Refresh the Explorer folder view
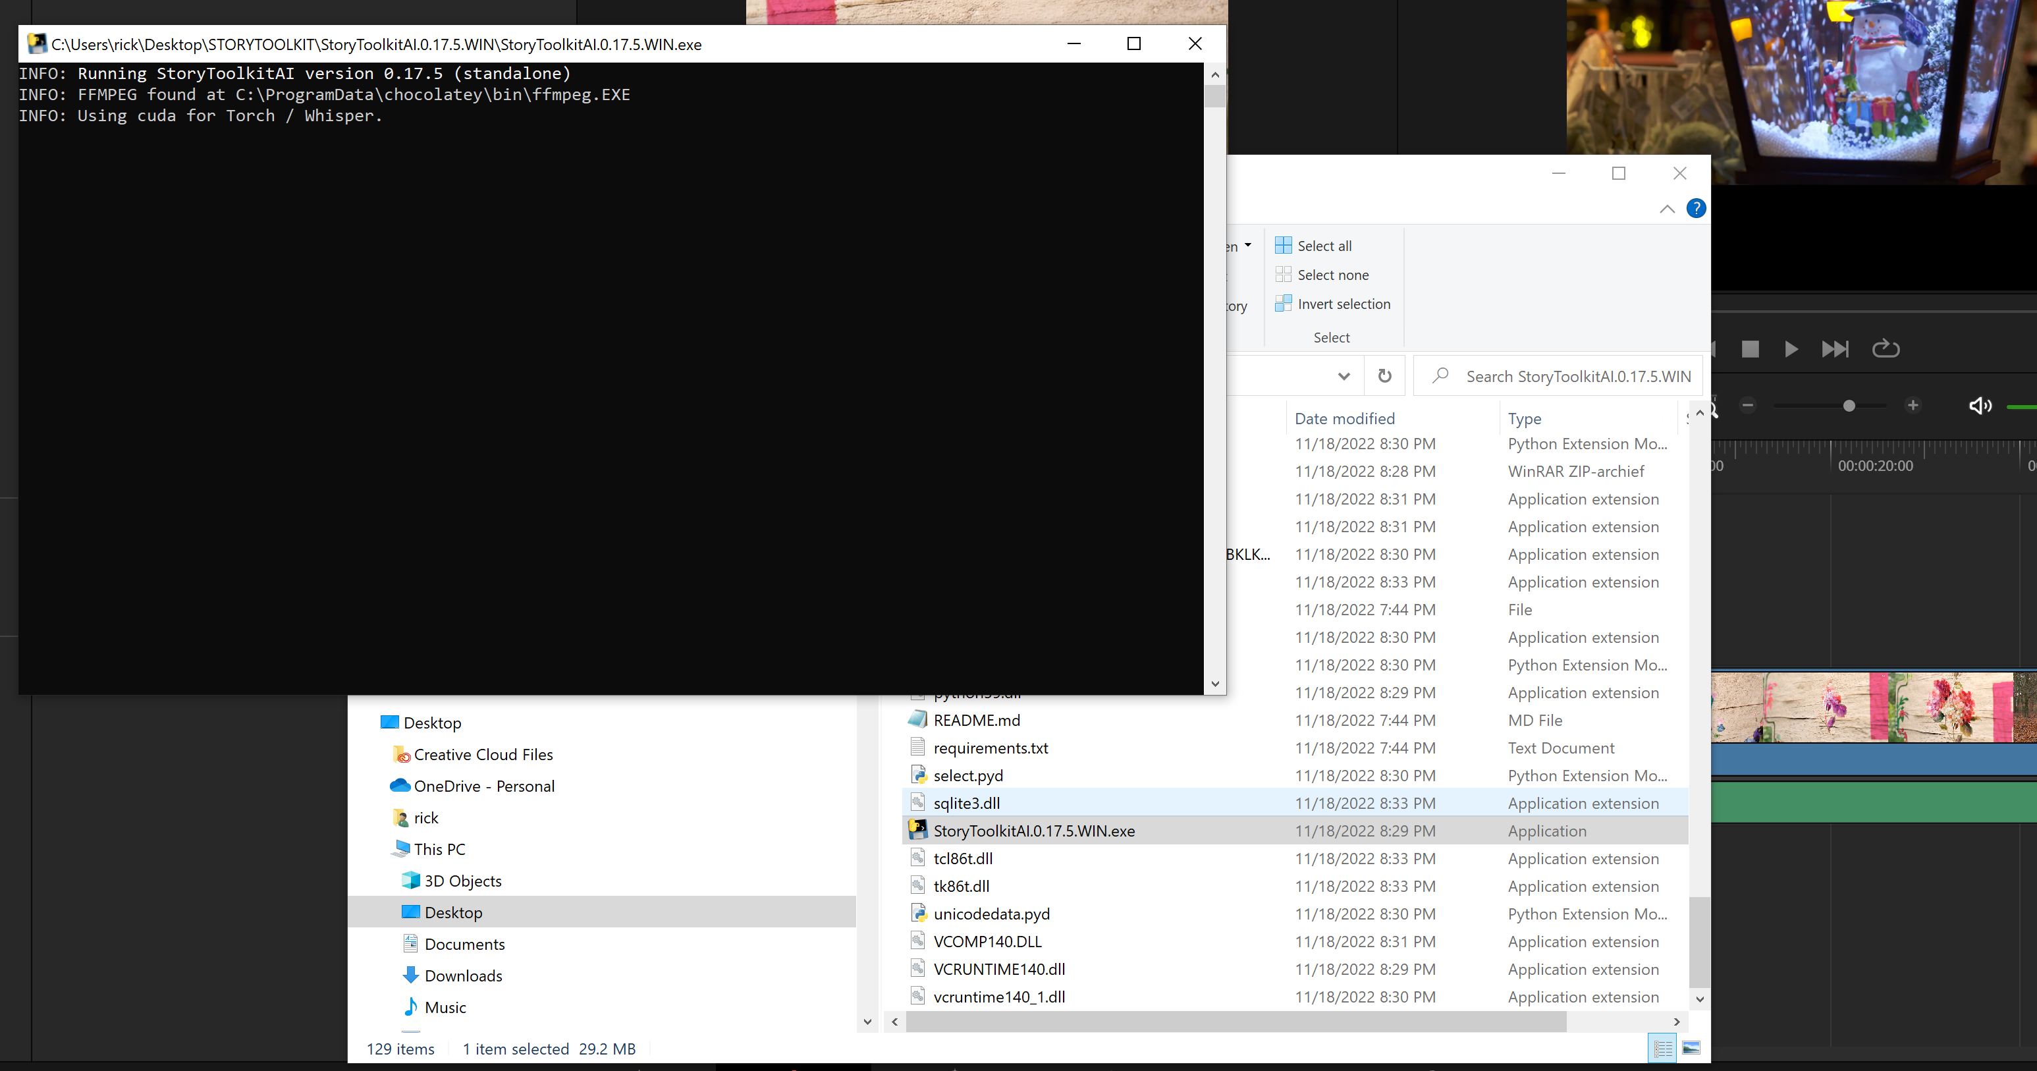Viewport: 2037px width, 1071px height. pos(1384,375)
